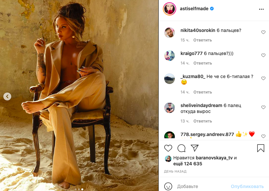The image size is (269, 191).
Task: Share the post via paper plane icon
Action: point(195,148)
